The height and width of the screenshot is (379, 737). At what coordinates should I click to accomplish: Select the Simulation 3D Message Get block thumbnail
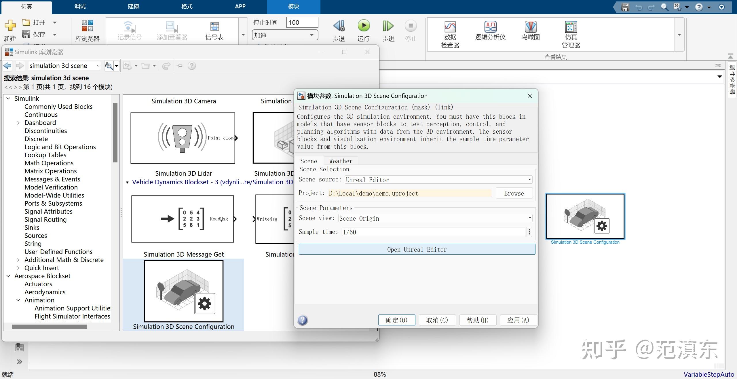pyautogui.click(x=183, y=219)
